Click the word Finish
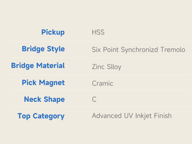The image size is (192, 144). (163, 116)
